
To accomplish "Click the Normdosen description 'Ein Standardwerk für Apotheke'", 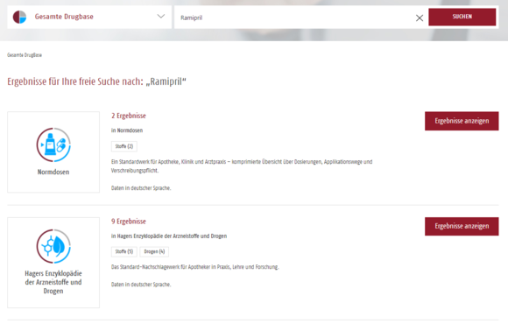I will [242, 166].
